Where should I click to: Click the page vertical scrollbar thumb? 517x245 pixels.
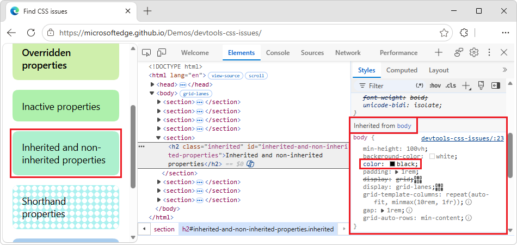point(133,146)
